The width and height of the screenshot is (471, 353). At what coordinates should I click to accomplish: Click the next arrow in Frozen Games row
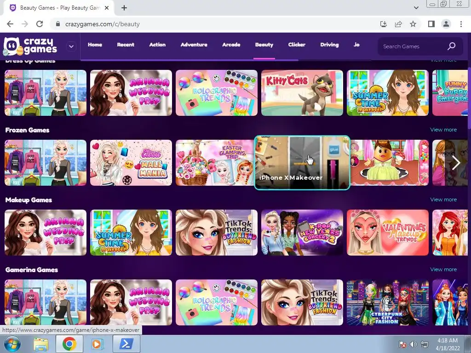coord(456,163)
